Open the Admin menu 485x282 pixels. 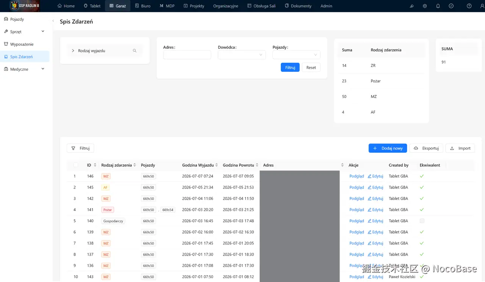(x=326, y=6)
